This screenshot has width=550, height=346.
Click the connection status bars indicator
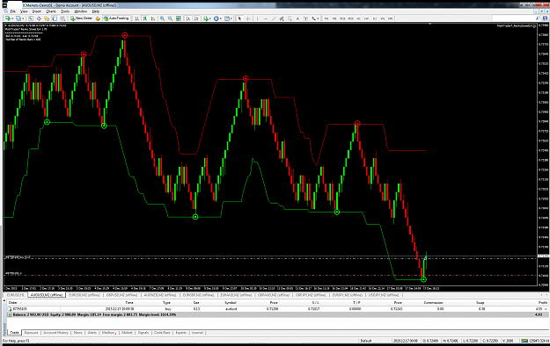524,341
